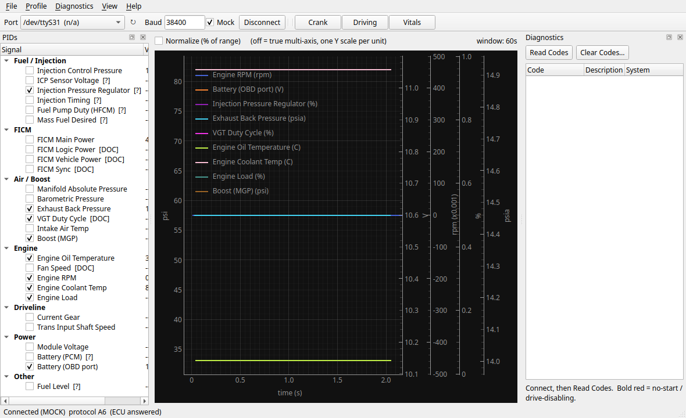Uncheck Exhaust Back Pressure

[x=30, y=209]
